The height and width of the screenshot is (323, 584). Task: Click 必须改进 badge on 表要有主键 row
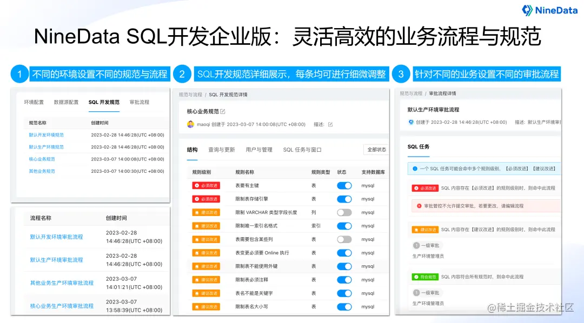(x=206, y=185)
